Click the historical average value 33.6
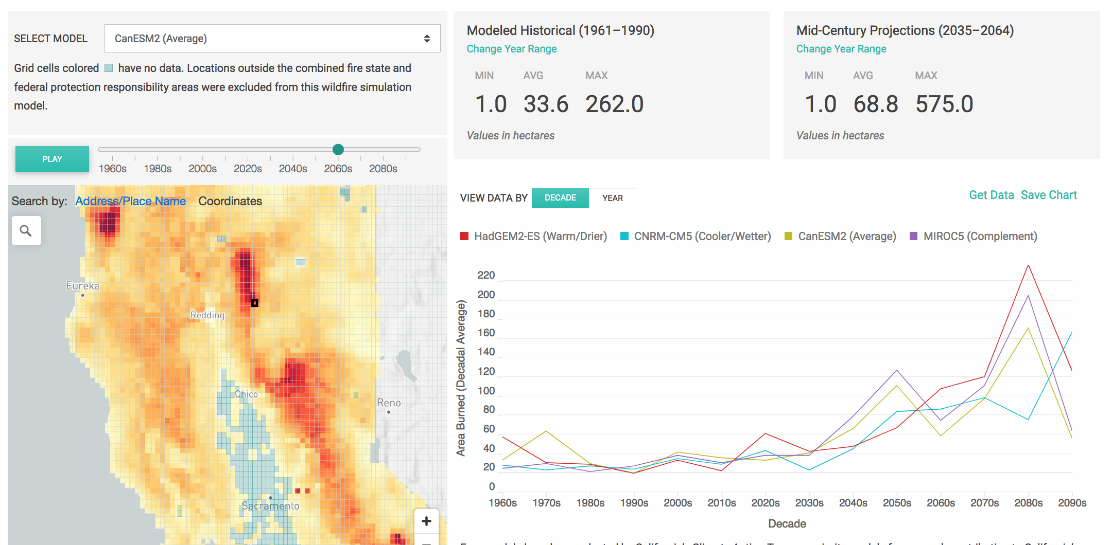 [546, 104]
